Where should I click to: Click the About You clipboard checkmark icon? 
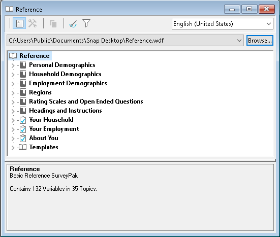coord(23,138)
